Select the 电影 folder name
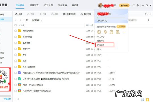 [24, 61]
